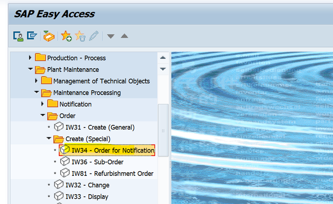Screen dimensions: 333x204
Task: Collapse the Maintenance Processing node
Action: pyautogui.click(x=36, y=92)
